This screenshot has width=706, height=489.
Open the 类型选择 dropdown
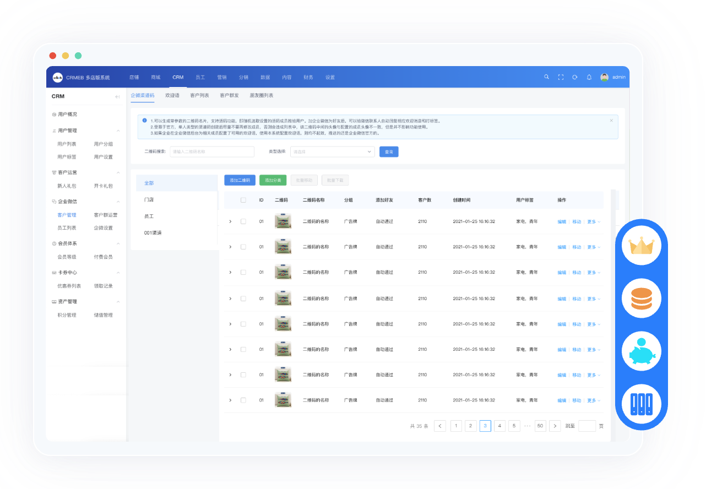click(332, 151)
